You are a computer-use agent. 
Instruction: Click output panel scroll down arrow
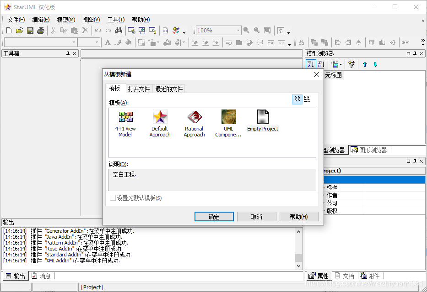pos(299,266)
